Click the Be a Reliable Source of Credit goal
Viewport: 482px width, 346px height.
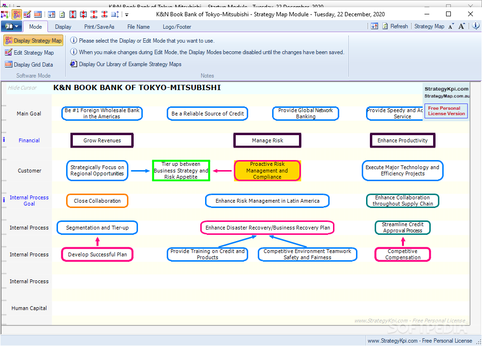coord(207,114)
